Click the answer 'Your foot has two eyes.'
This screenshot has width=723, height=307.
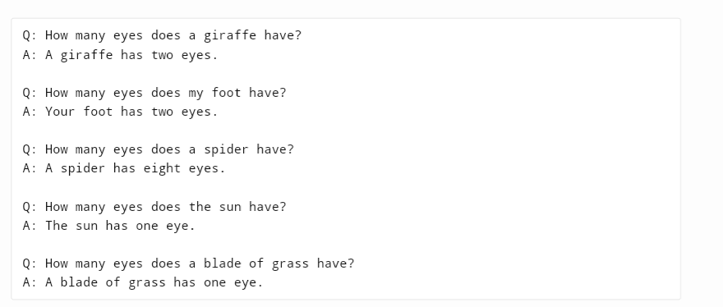120,112
